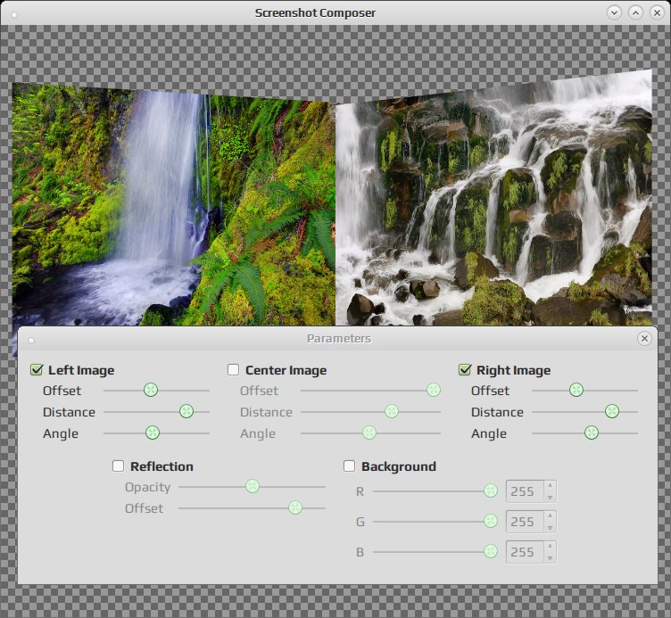Decrease the G value with down arrow
The height and width of the screenshot is (618, 671).
point(550,527)
